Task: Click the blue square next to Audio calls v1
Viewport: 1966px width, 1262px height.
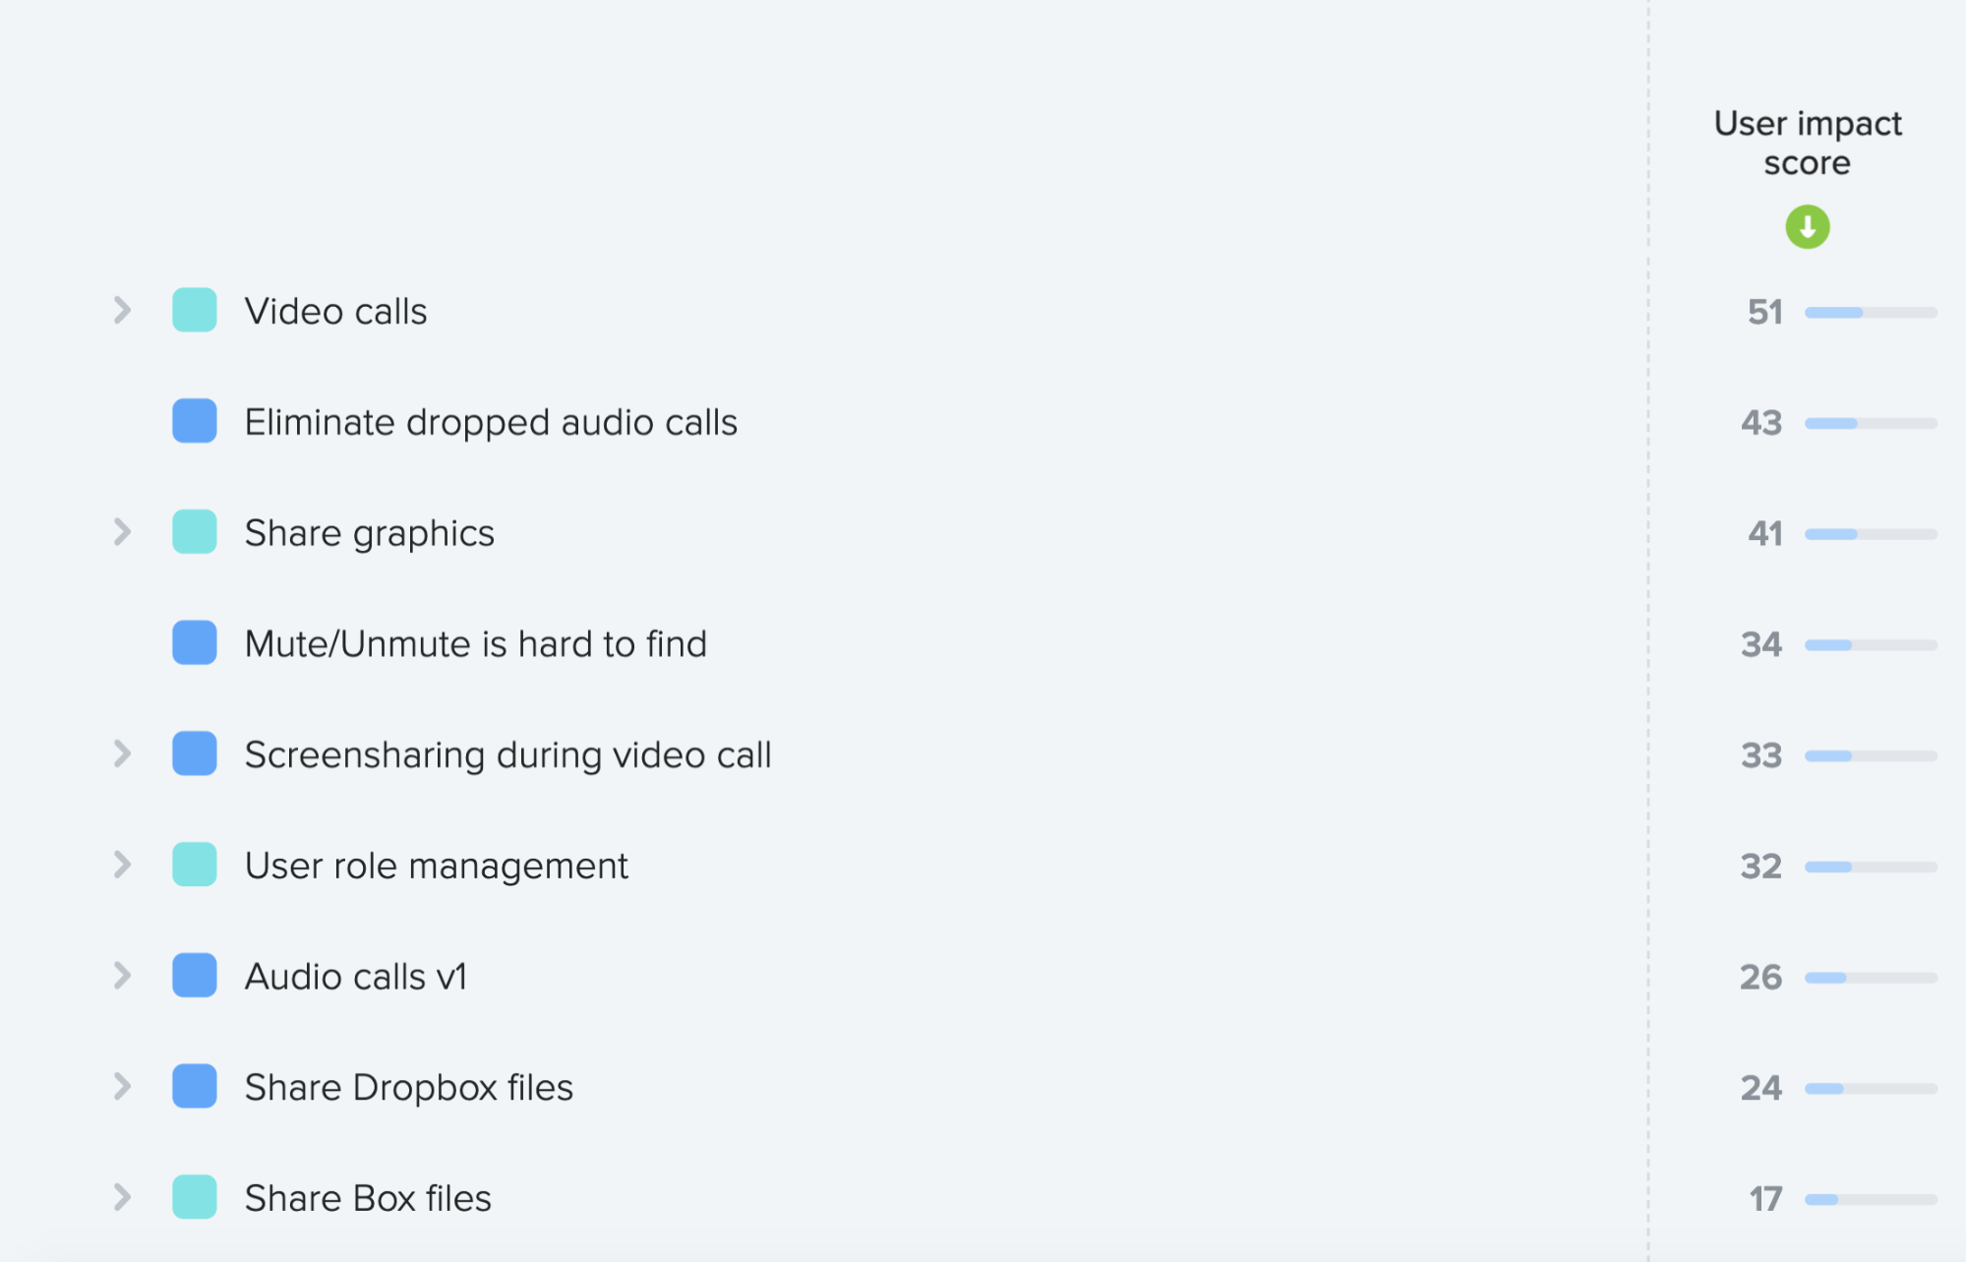Action: tap(195, 976)
